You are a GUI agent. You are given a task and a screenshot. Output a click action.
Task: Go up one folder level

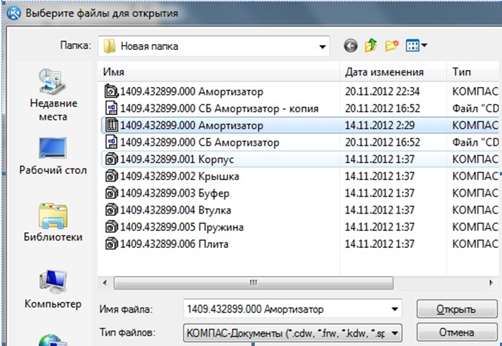371,45
